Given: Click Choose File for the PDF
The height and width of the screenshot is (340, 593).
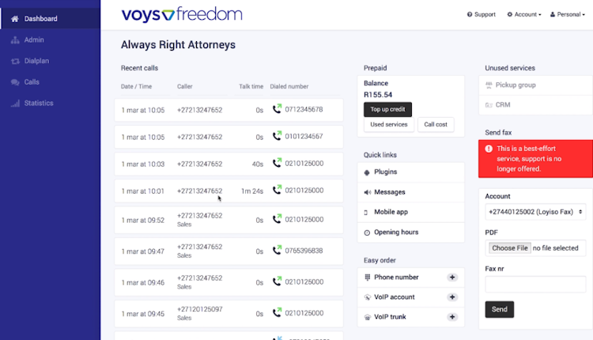Looking at the screenshot, I should coord(509,248).
